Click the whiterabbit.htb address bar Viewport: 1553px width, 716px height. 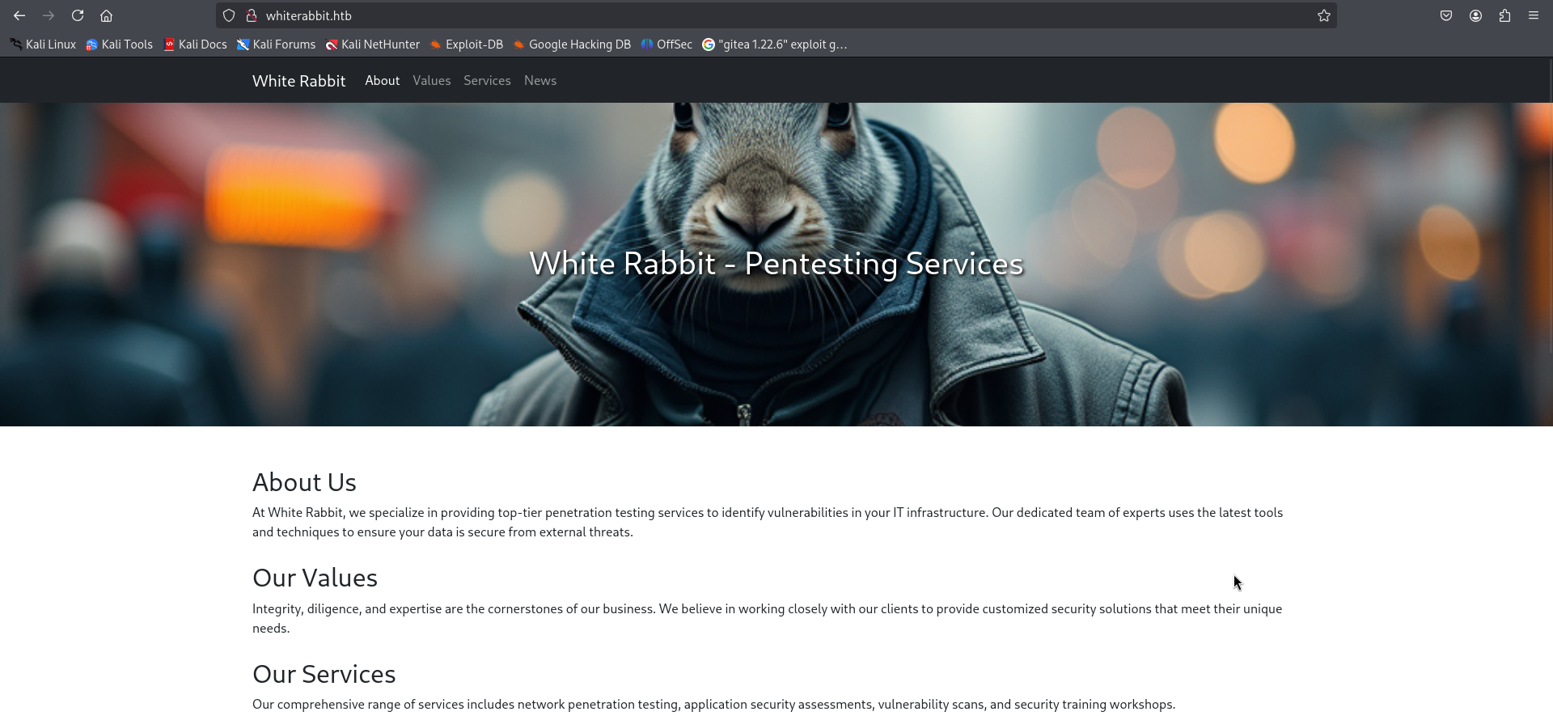tap(728, 15)
